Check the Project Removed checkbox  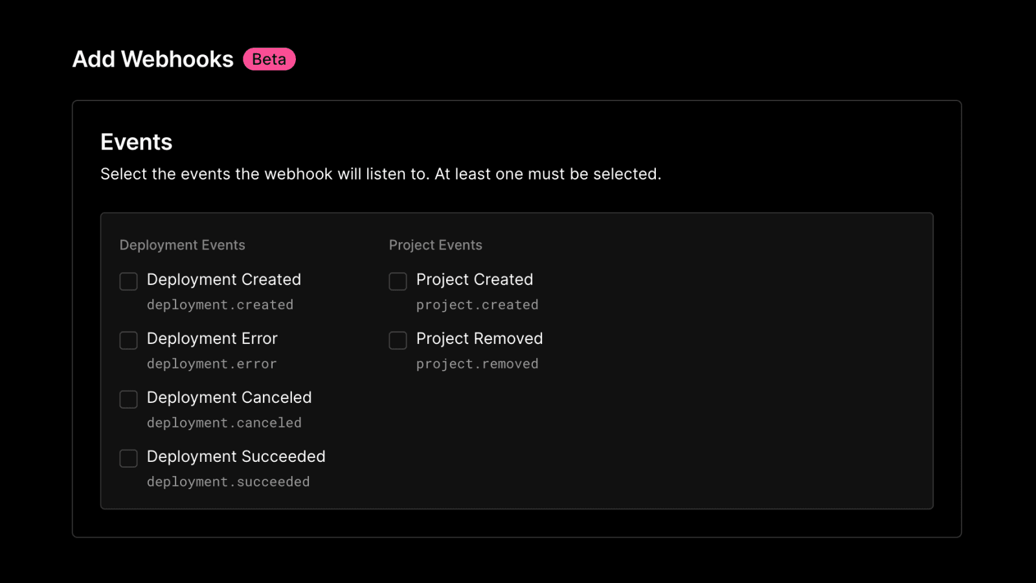[398, 340]
